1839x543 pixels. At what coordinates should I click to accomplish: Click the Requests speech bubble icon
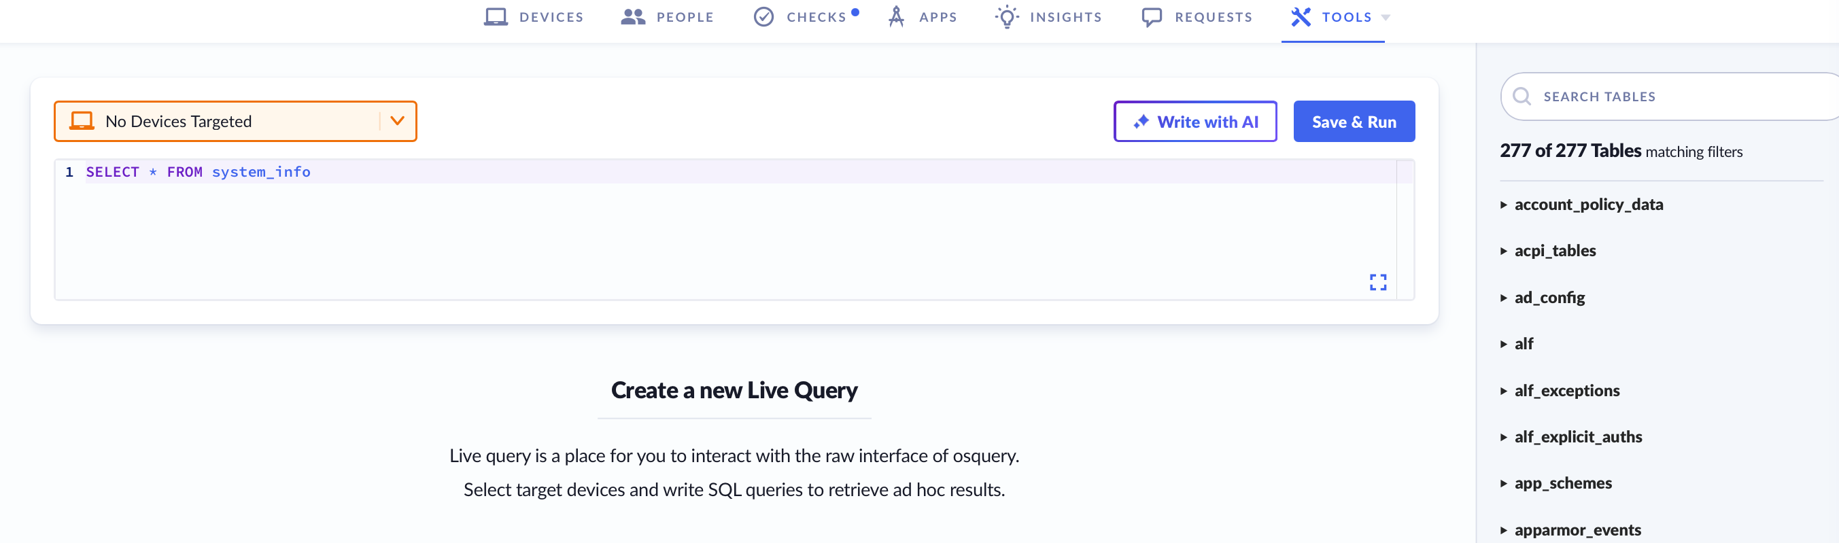coord(1152,17)
